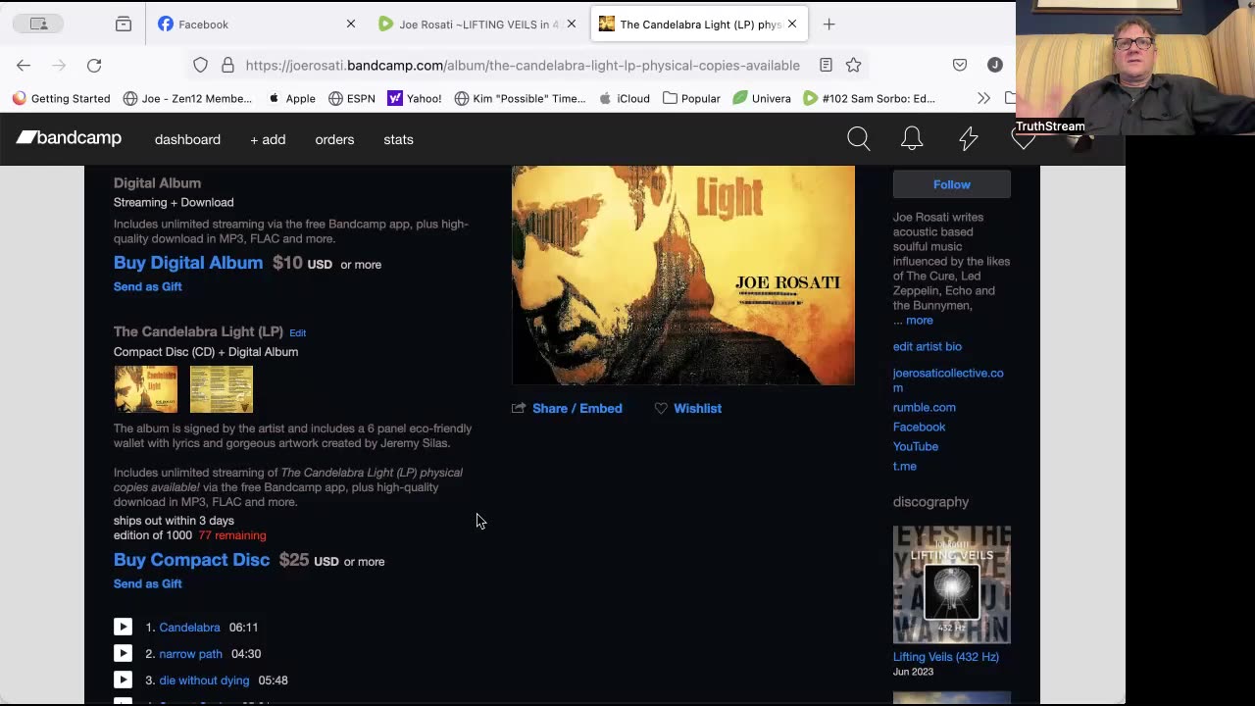Image resolution: width=1255 pixels, height=706 pixels.
Task: Edit The Candelabra Light package
Action: click(x=298, y=332)
